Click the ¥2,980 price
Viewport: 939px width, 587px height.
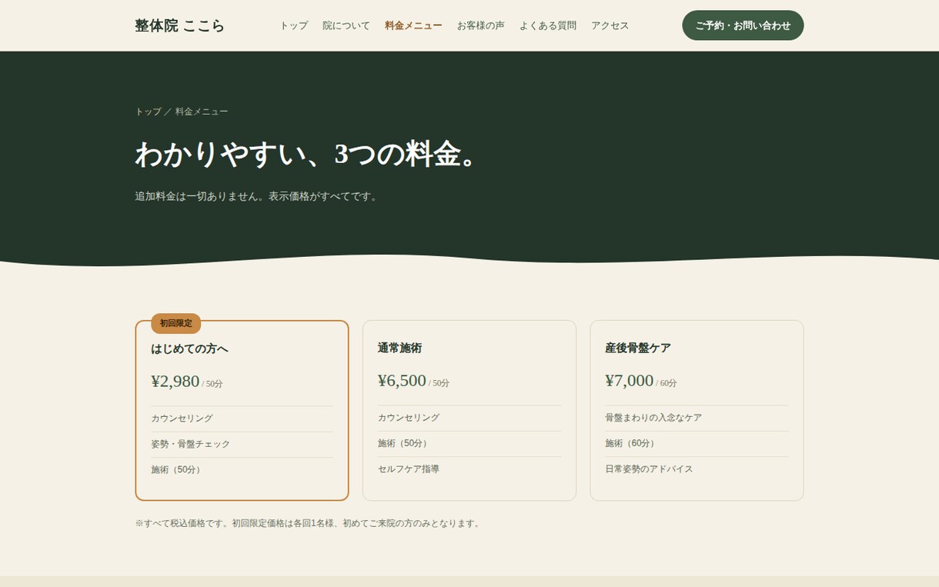coord(175,381)
